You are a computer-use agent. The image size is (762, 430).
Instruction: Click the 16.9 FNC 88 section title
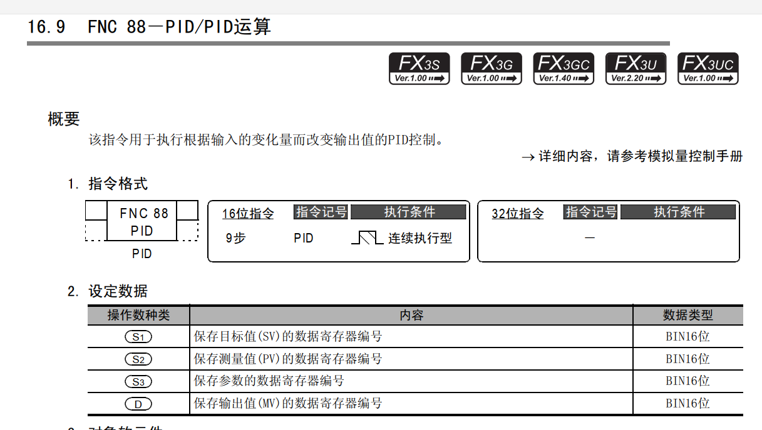pyautogui.click(x=150, y=27)
